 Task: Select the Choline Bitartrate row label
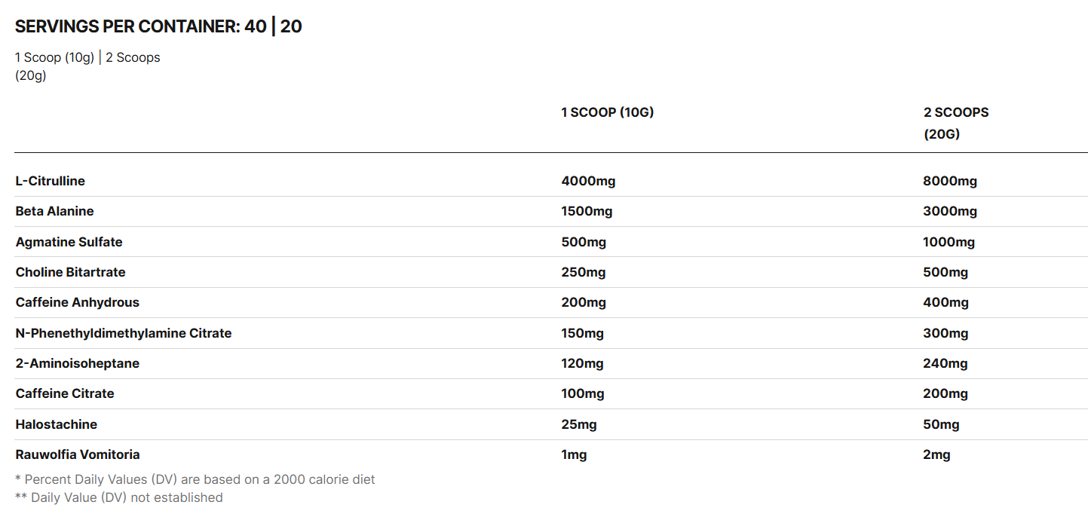tap(70, 272)
